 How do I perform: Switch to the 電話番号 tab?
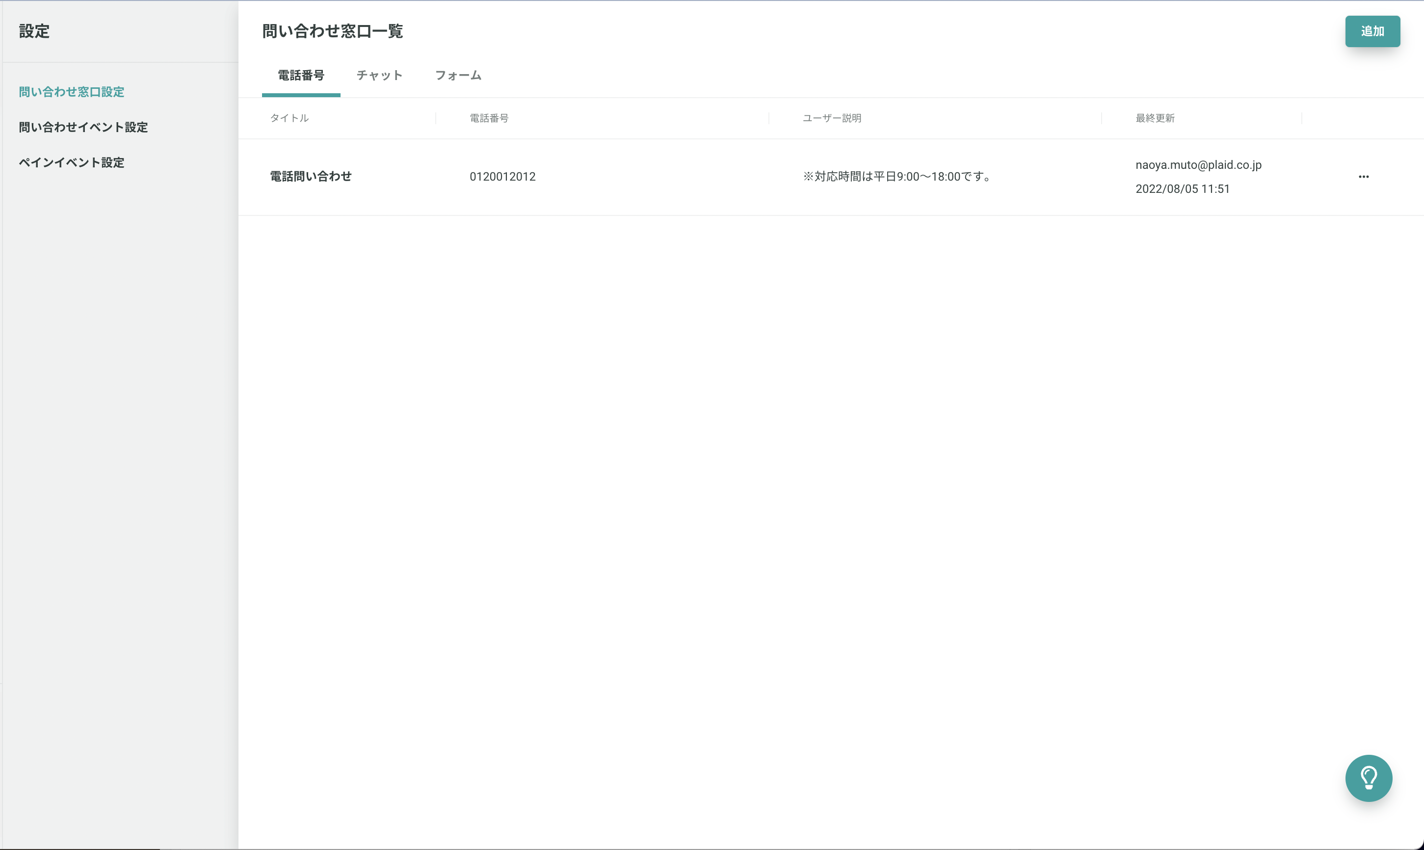(301, 75)
